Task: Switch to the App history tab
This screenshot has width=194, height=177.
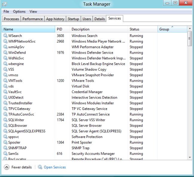Action: pos(55,19)
